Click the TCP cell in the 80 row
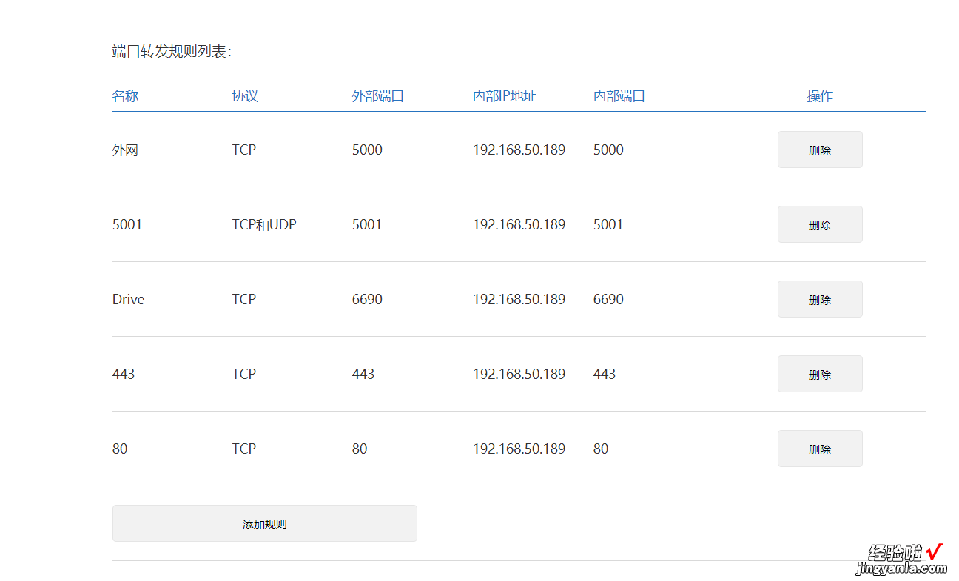The image size is (959, 581). (244, 449)
